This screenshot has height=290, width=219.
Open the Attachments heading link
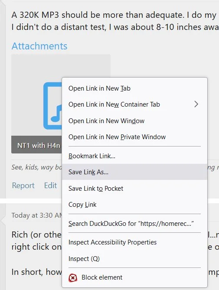[39, 46]
